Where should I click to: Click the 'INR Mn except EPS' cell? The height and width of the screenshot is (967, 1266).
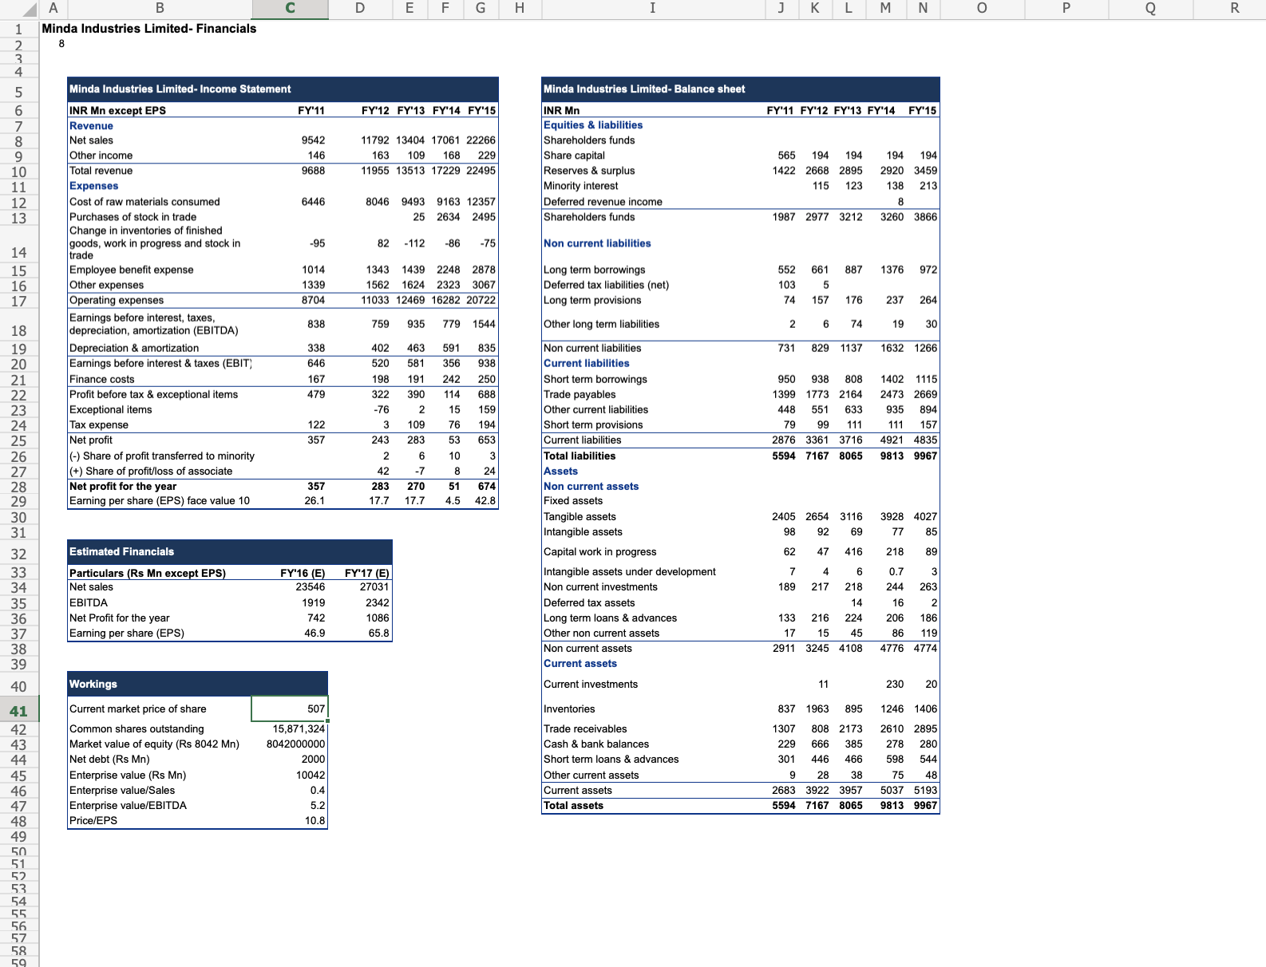[117, 110]
